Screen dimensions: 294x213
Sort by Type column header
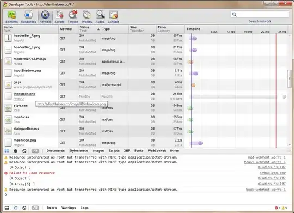pos(115,29)
